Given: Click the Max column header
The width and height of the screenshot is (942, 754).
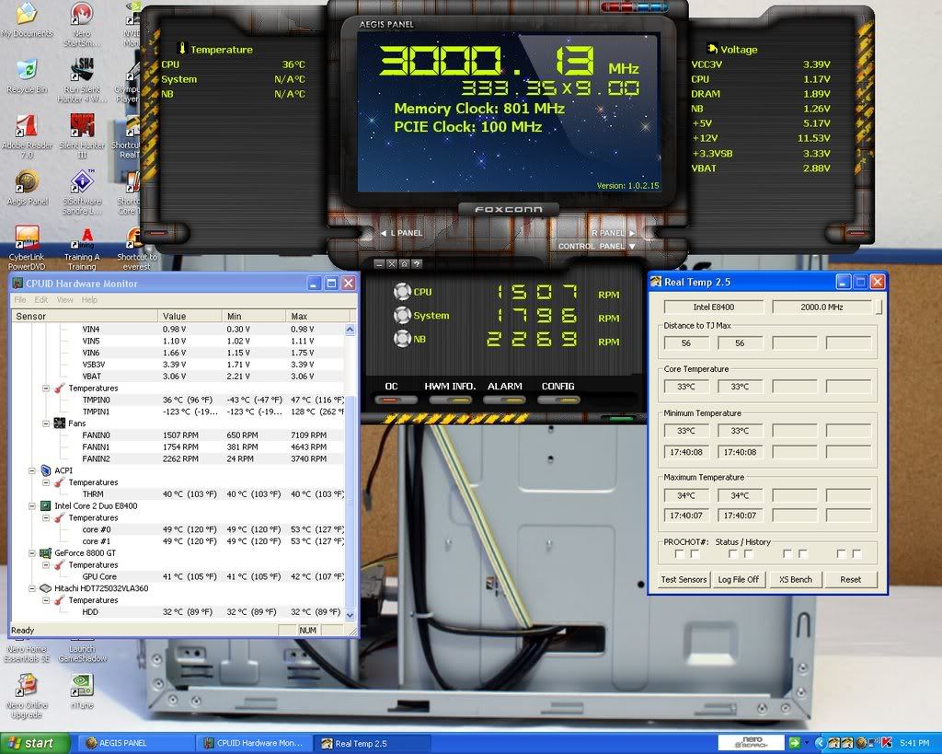Looking at the screenshot, I should 318,317.
